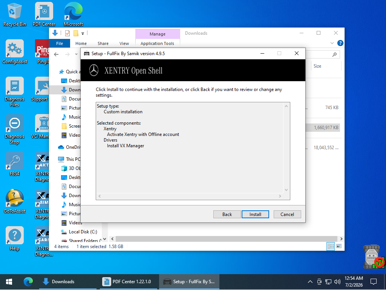
Task: Expand the Explorer ribbon chevron
Action: coord(332,43)
